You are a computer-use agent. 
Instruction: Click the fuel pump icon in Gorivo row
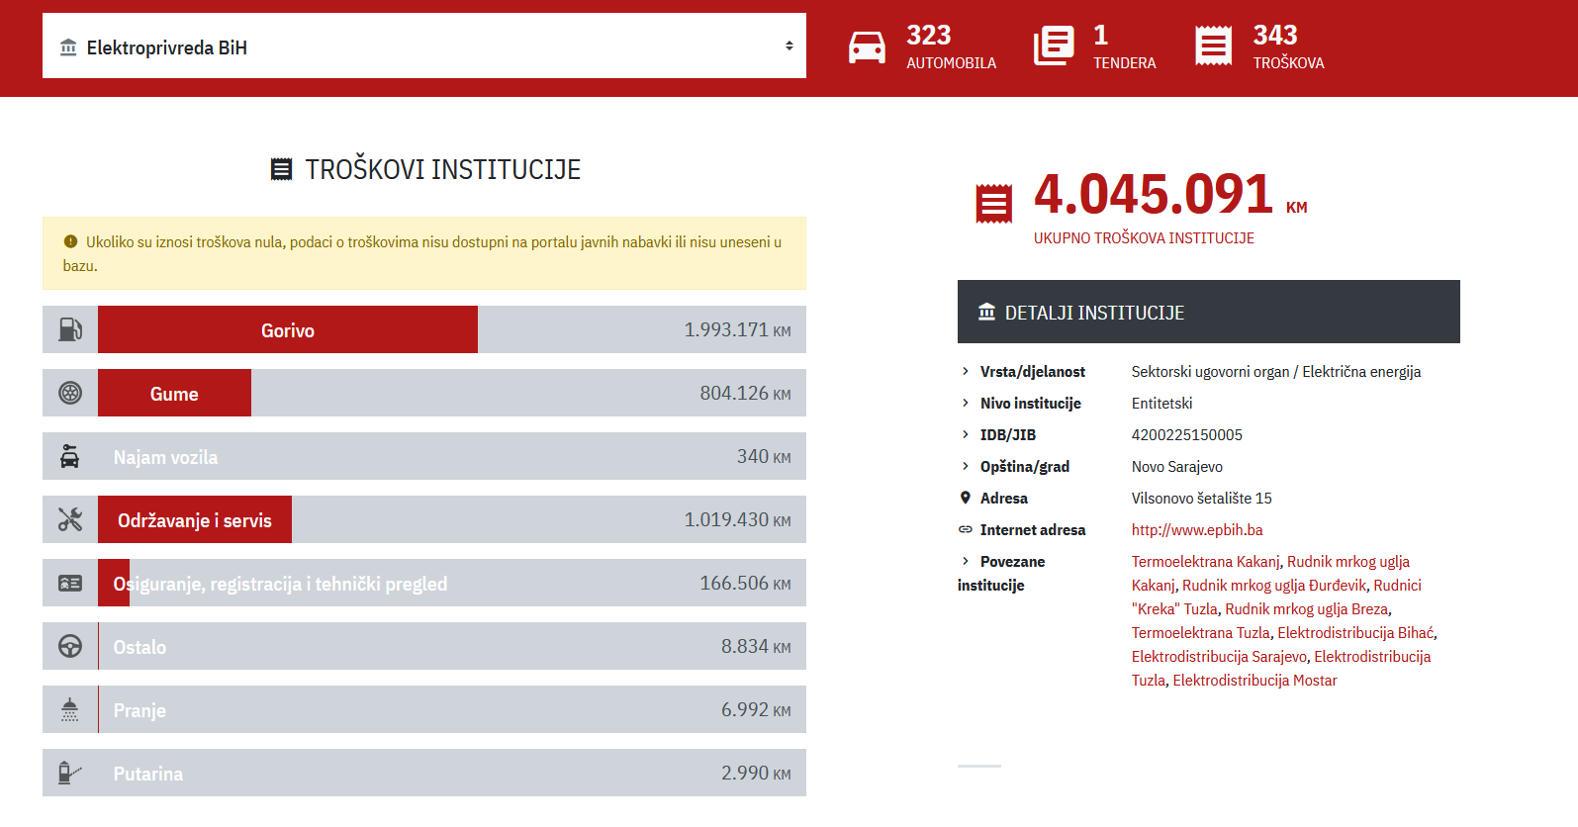(x=70, y=329)
